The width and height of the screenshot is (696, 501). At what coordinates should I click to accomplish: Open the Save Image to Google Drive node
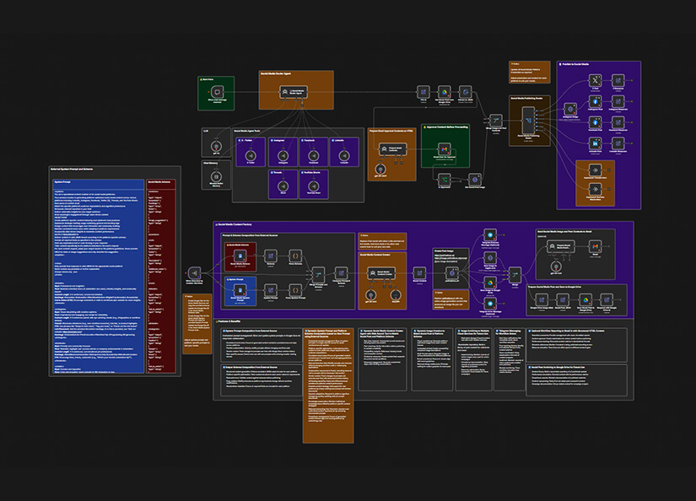(490, 283)
